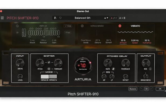The image size is (166, 102).
Task: Click the undo arrow in bottom bar
Action: click(142, 89)
